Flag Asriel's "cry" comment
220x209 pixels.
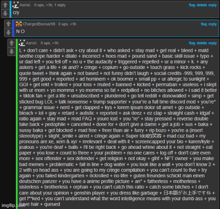[192, 5]
